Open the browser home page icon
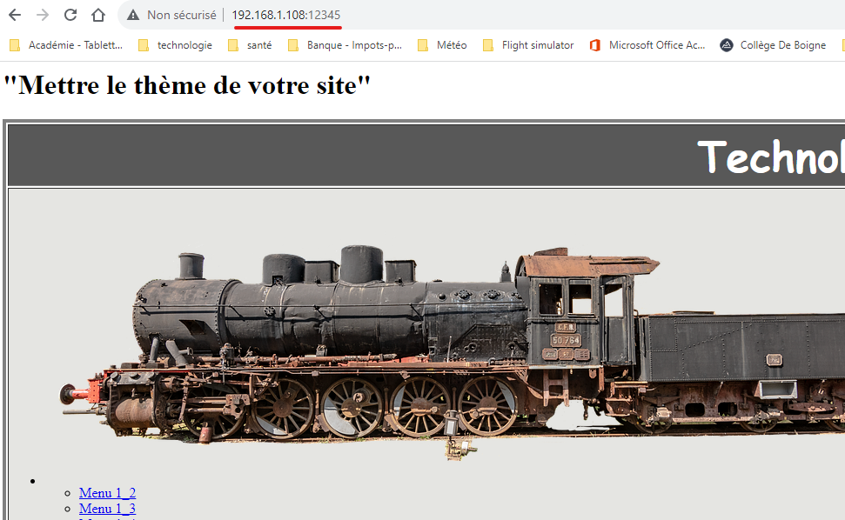 coord(98,15)
